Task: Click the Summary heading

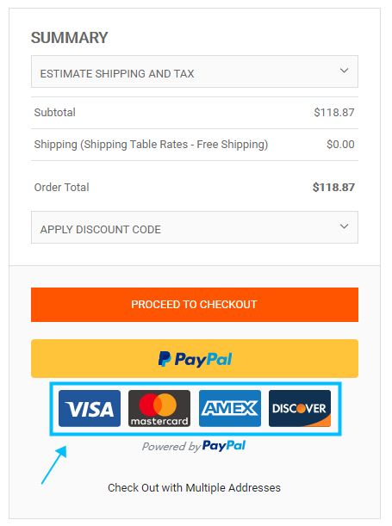Action: tap(70, 38)
